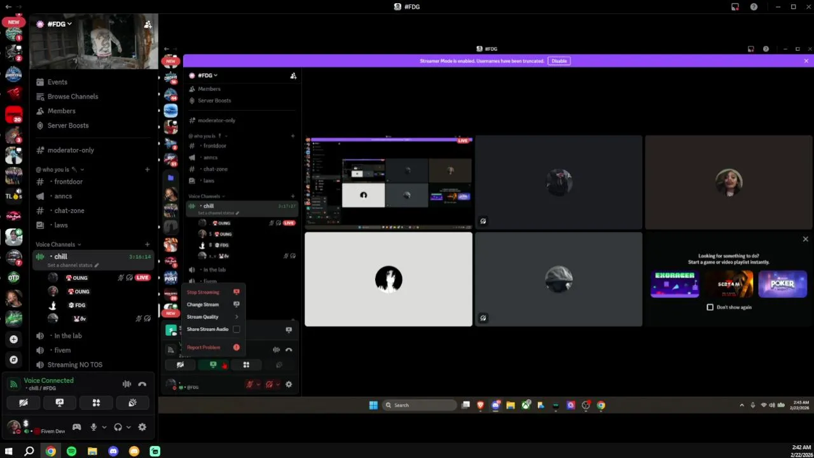Open the Stream Quality submenu
The image size is (814, 458).
coord(213,317)
